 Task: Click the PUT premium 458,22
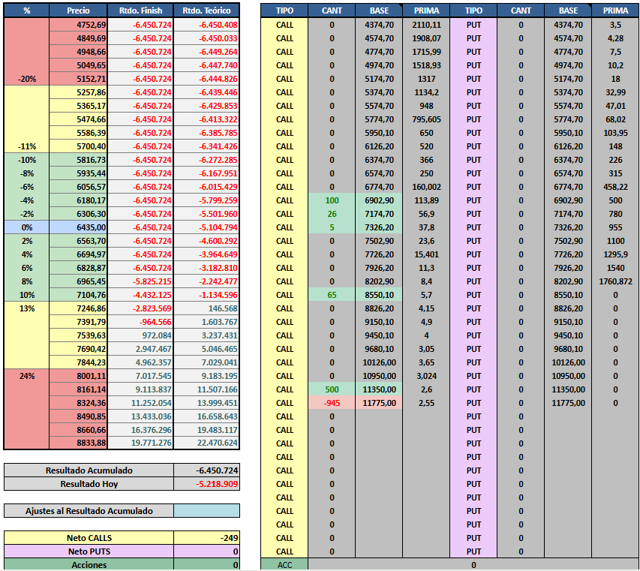pyautogui.click(x=615, y=187)
